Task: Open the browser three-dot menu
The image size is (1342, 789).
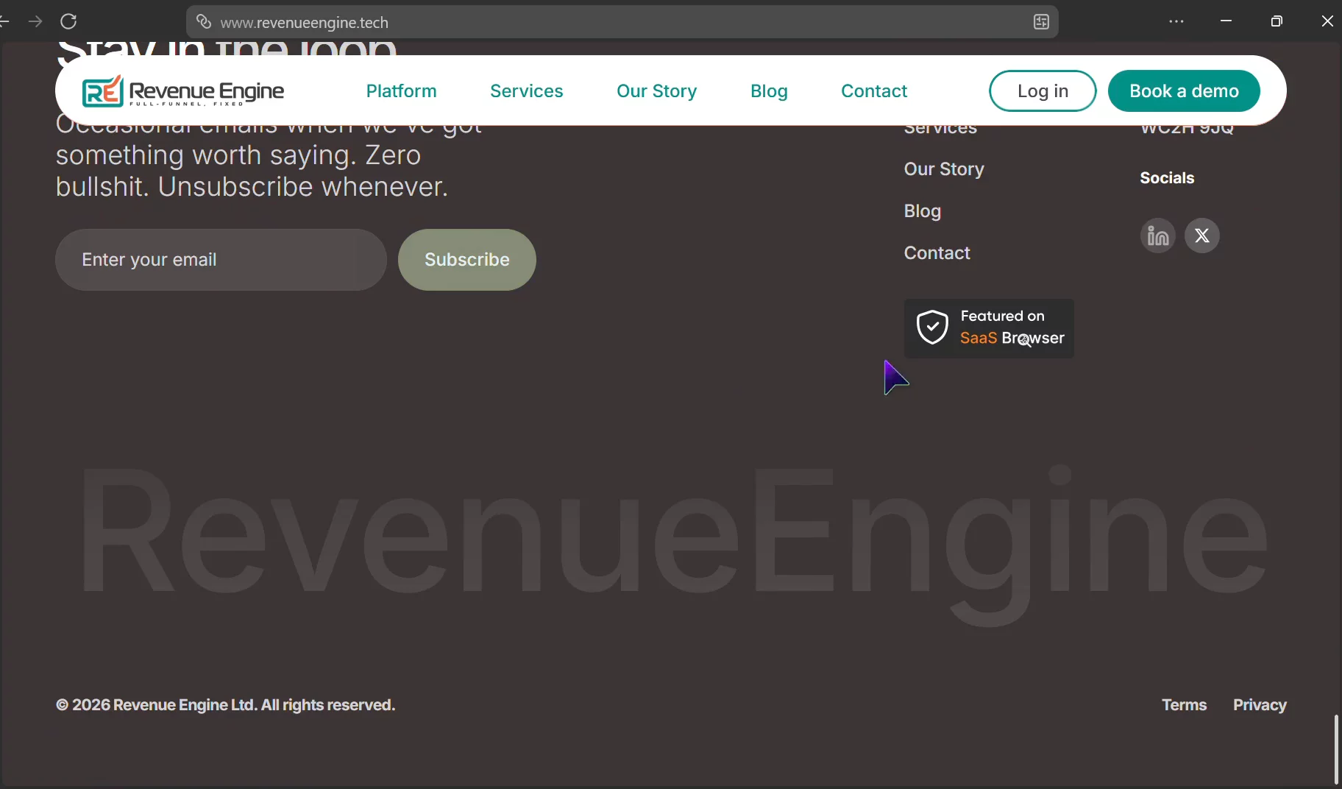Action: 1176,21
